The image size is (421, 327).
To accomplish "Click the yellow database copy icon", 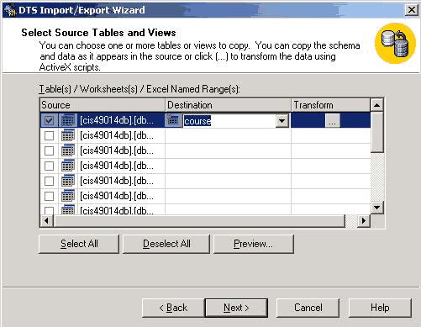I will tap(395, 44).
